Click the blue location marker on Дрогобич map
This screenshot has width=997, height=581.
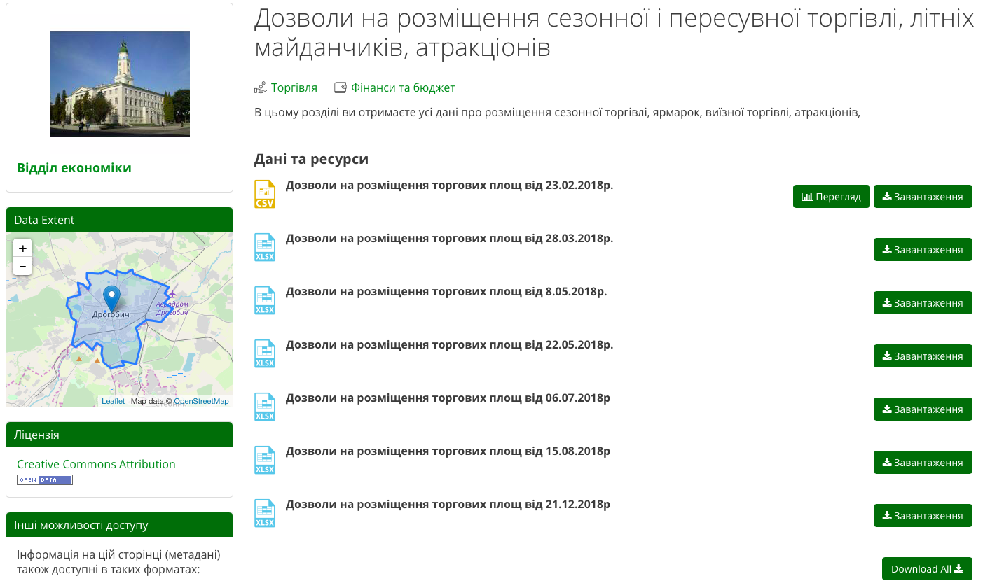[111, 297]
